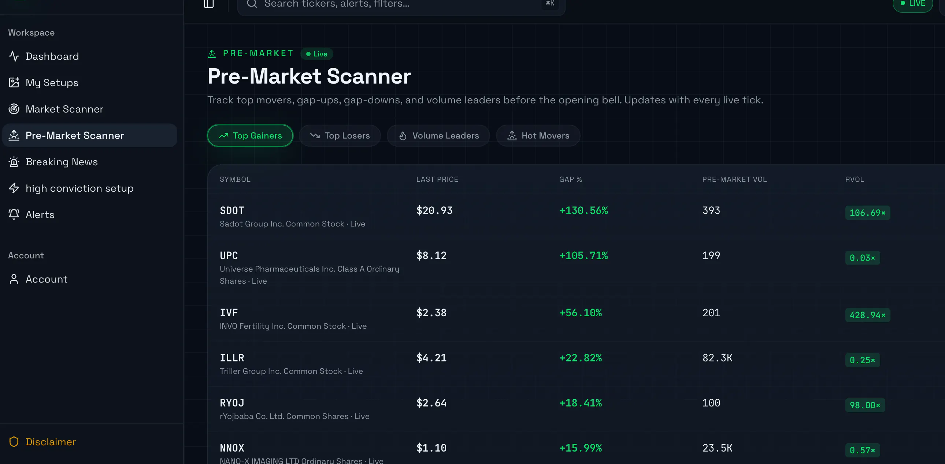945x464 pixels.
Task: Click the 23.5K pre-market volume
Action: tap(717, 448)
